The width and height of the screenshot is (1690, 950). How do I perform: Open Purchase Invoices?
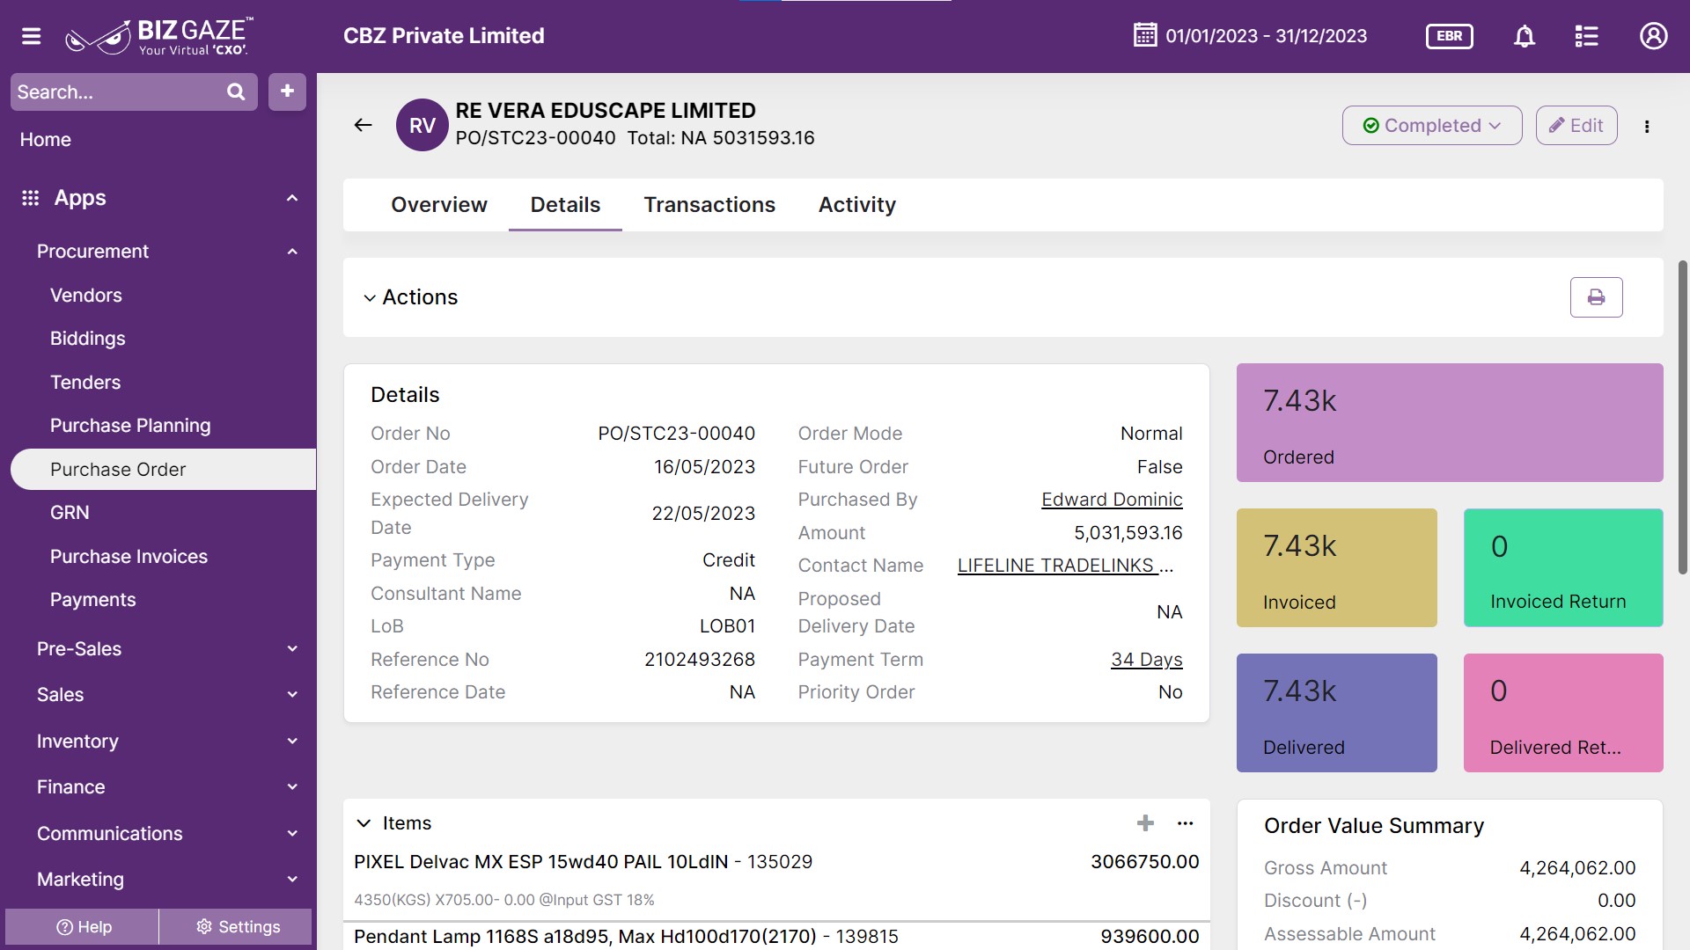click(x=129, y=557)
